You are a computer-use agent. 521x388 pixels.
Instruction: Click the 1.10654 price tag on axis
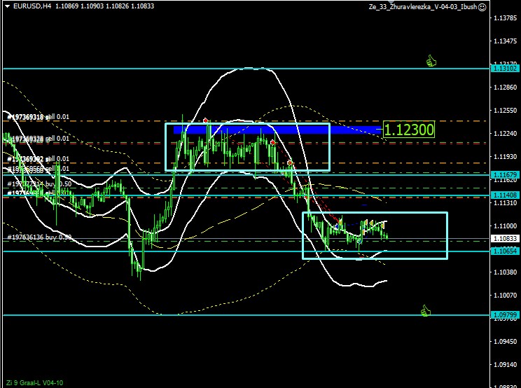[x=505, y=251]
